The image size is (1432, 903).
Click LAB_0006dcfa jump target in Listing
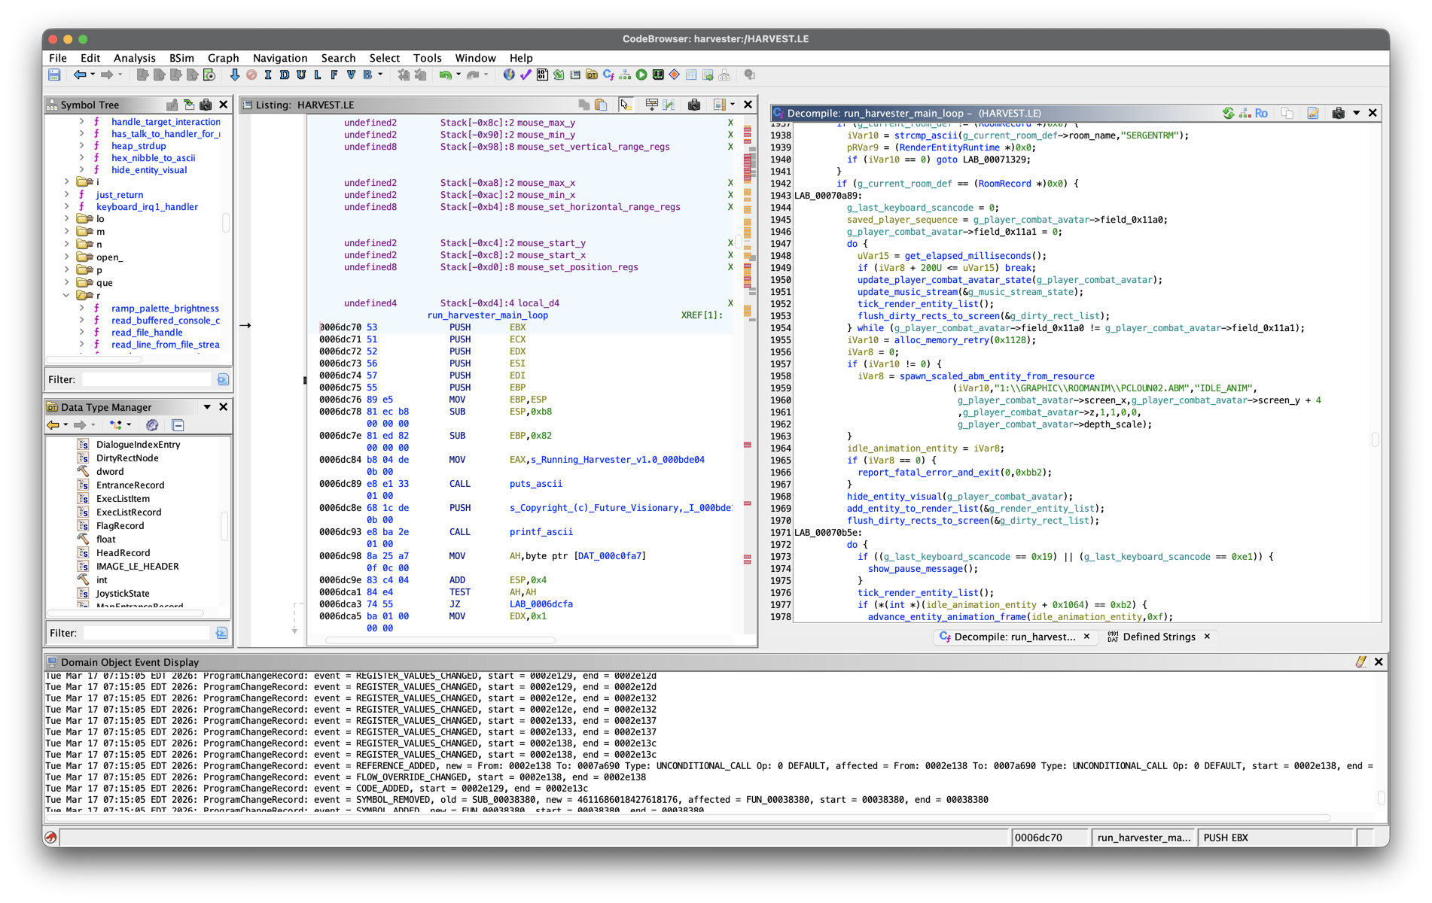[541, 604]
